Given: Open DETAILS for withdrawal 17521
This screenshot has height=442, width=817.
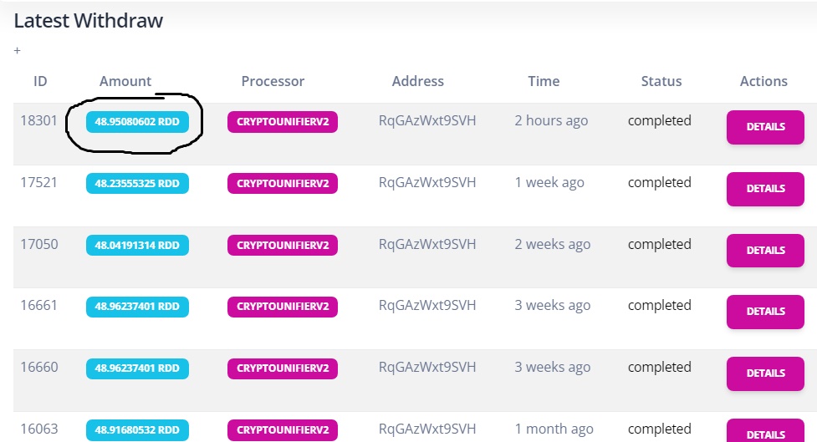Looking at the screenshot, I should point(765,189).
